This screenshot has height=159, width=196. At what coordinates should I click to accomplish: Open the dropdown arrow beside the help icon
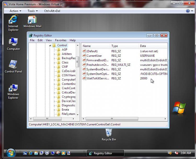click(192, 11)
